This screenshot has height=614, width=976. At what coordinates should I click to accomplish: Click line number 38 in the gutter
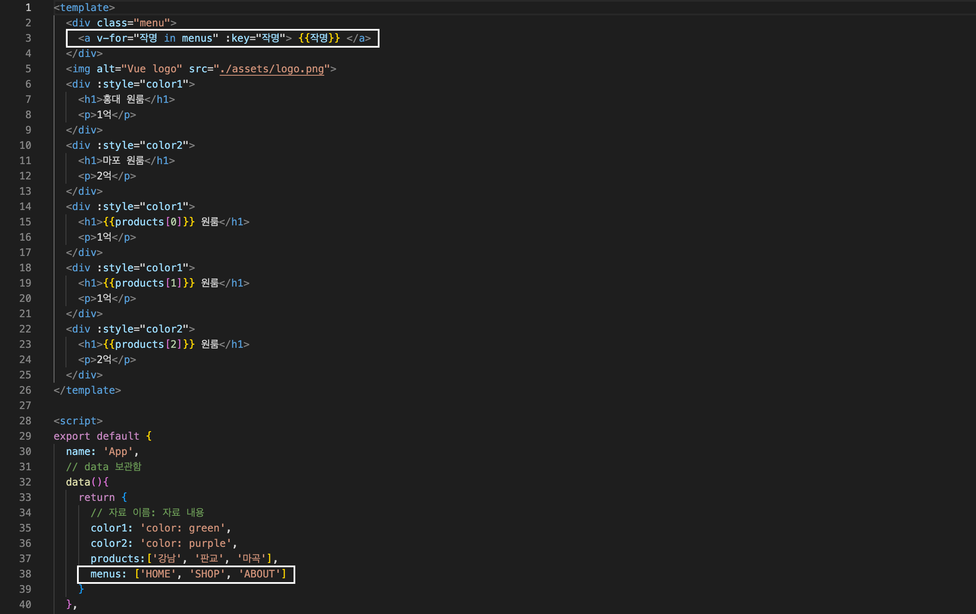pos(25,574)
